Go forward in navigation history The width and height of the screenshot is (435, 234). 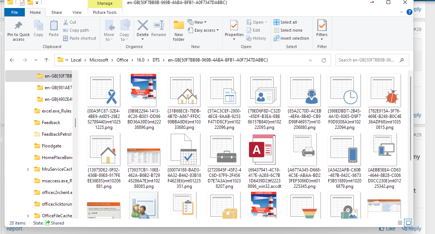[x=25, y=60]
